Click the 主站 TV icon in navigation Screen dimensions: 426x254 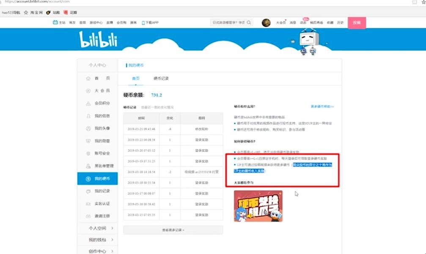55,23
